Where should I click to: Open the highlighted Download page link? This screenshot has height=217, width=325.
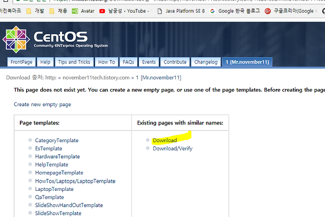coord(165,140)
